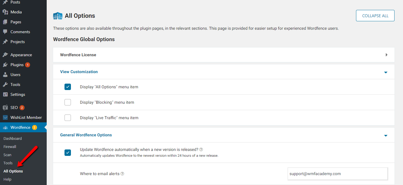Screen dimensions: 403x185
Task: Click the SEO notification count badge
Action: (22, 108)
